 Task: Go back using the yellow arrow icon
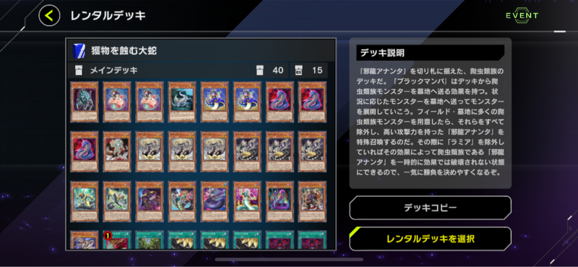[x=49, y=15]
